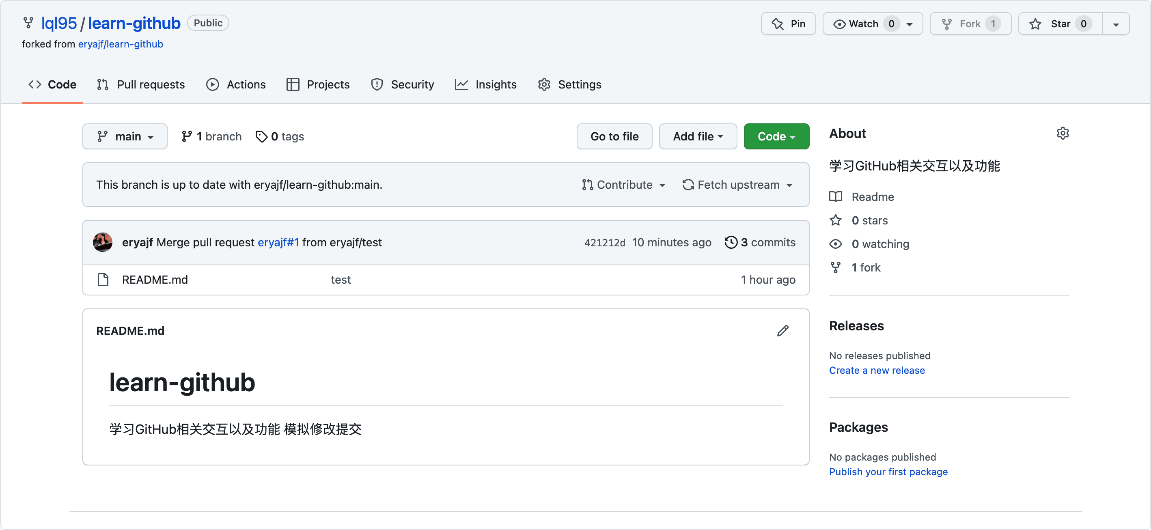Open eryajf author name in commit row
Viewport: 1151px width, 530px height.
pyautogui.click(x=137, y=242)
